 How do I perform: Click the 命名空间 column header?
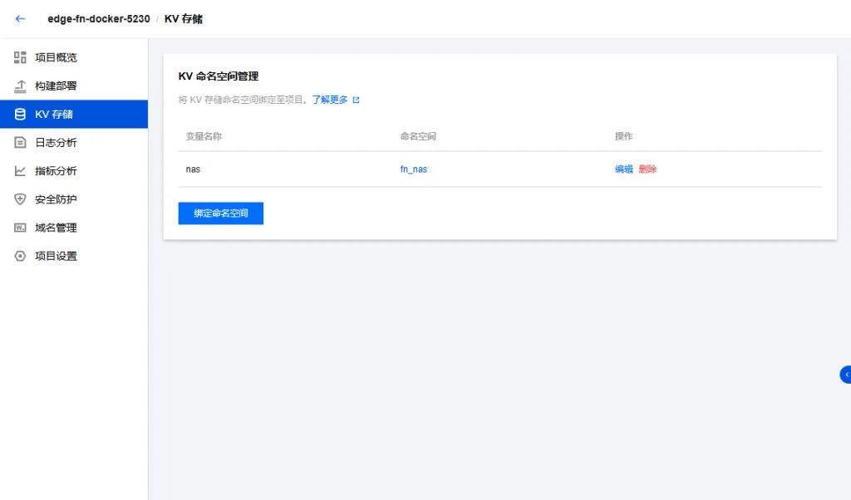pos(418,136)
